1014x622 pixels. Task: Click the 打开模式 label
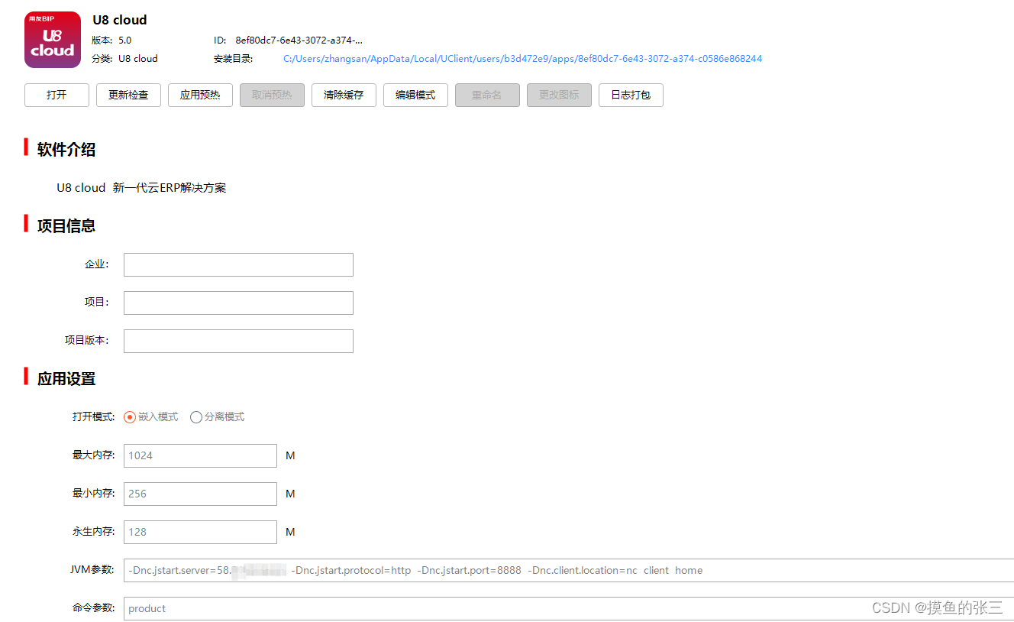[x=93, y=417]
